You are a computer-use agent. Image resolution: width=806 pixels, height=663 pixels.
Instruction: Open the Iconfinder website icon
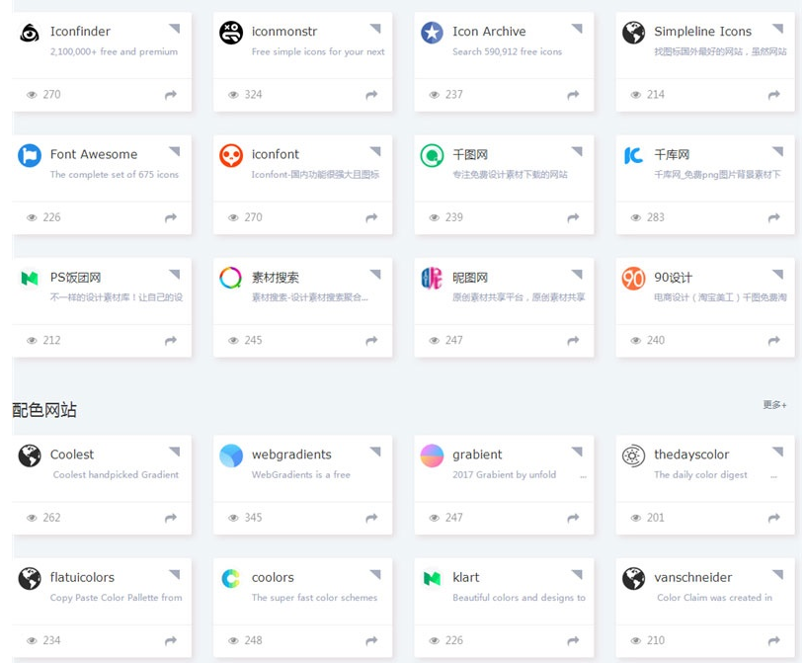coord(29,32)
